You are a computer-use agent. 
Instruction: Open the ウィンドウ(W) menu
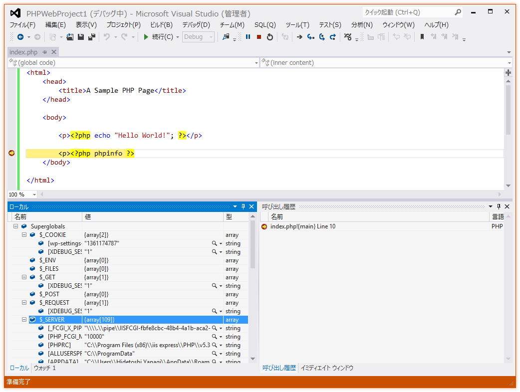click(x=398, y=25)
